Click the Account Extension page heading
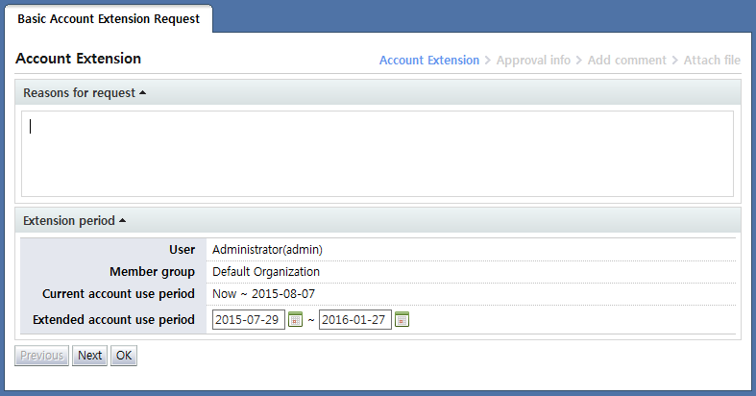 click(79, 59)
